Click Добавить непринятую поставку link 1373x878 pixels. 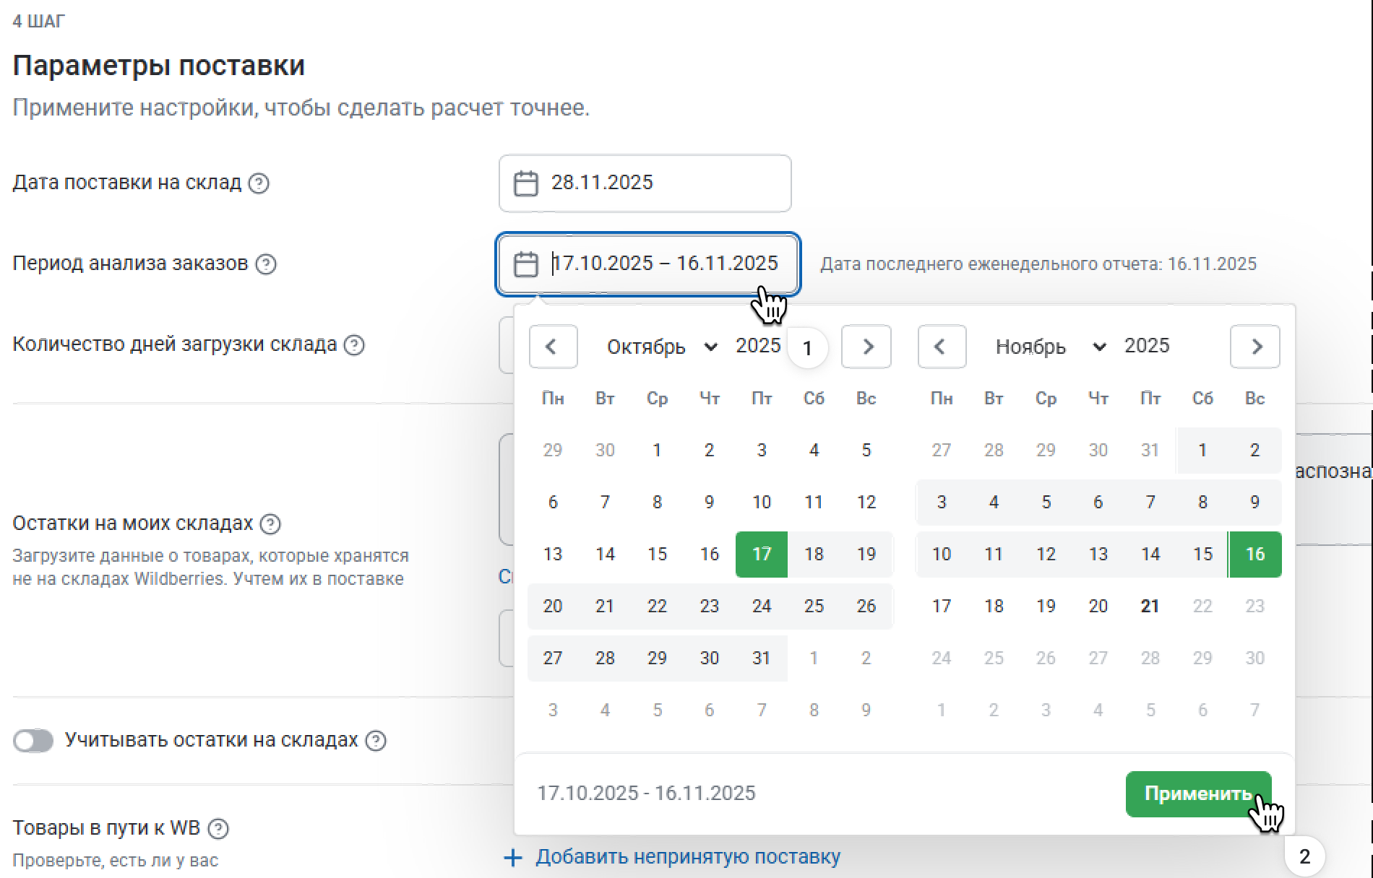(687, 857)
